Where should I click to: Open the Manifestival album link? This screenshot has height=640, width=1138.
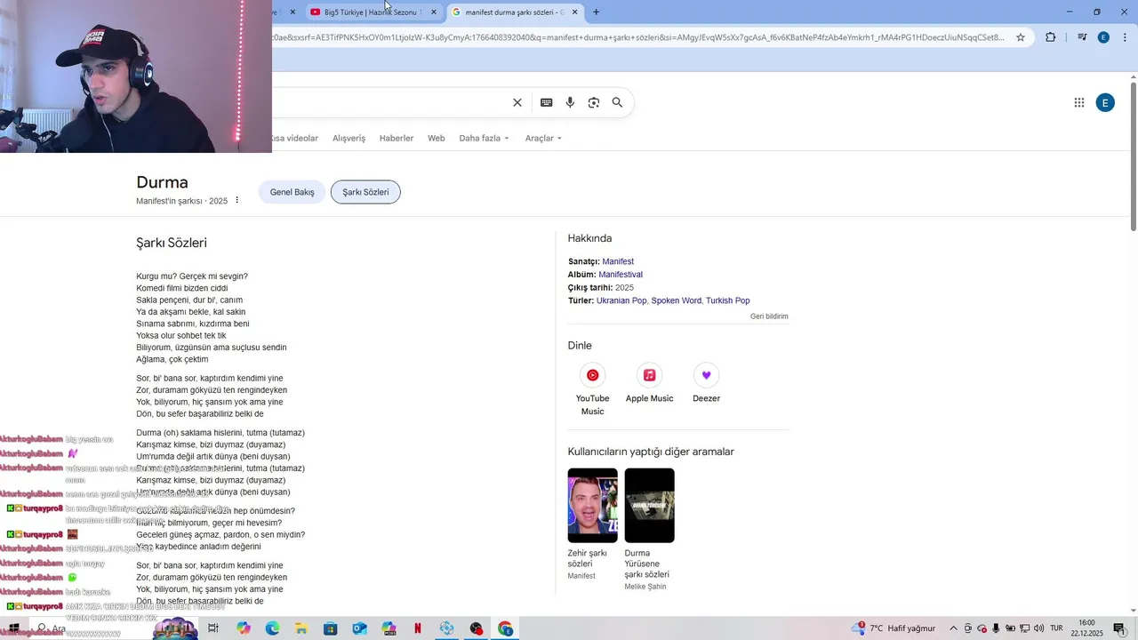pos(621,275)
